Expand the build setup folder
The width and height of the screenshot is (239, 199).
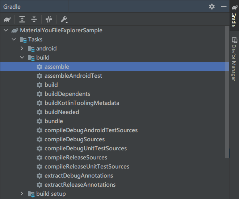(x=22, y=194)
